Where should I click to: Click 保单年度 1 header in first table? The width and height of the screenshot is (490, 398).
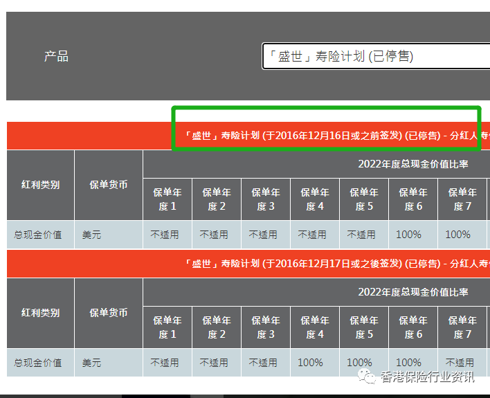(x=167, y=199)
